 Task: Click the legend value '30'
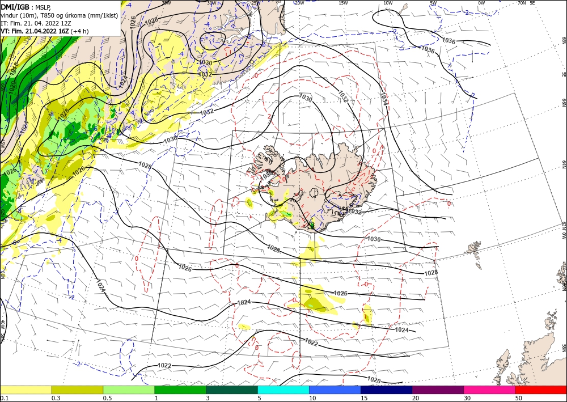tap(467, 398)
